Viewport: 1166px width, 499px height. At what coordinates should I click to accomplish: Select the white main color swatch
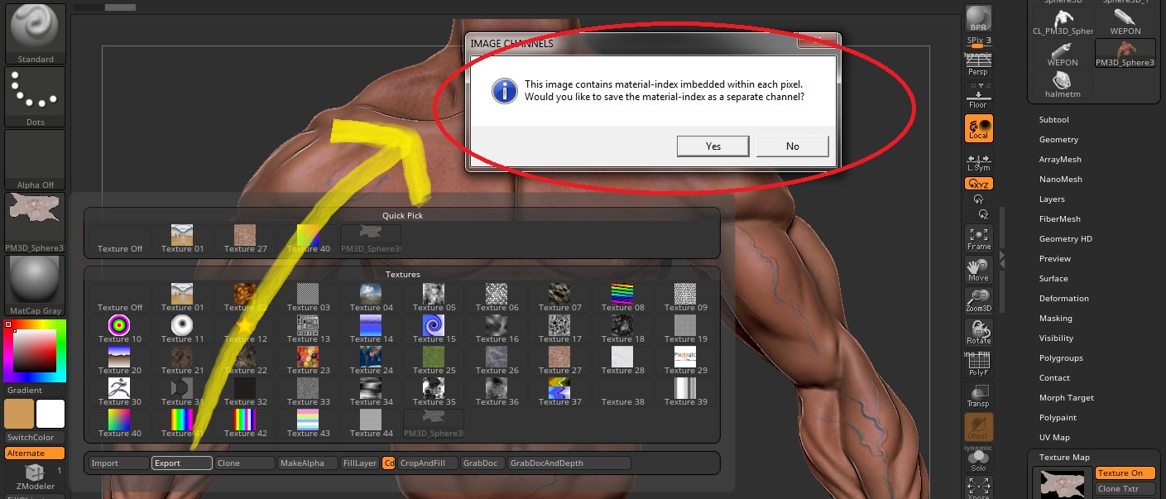[50, 414]
